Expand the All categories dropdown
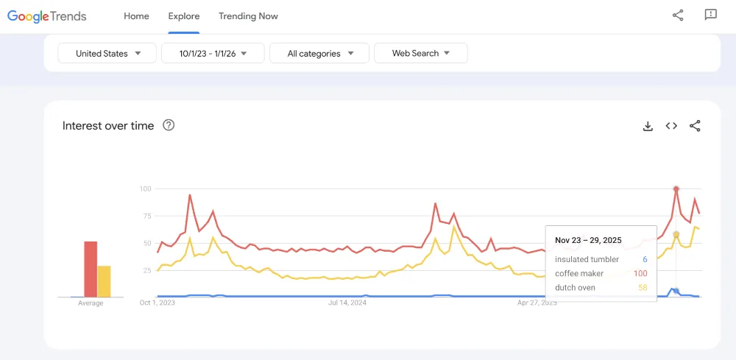The height and width of the screenshot is (360, 736). (319, 53)
